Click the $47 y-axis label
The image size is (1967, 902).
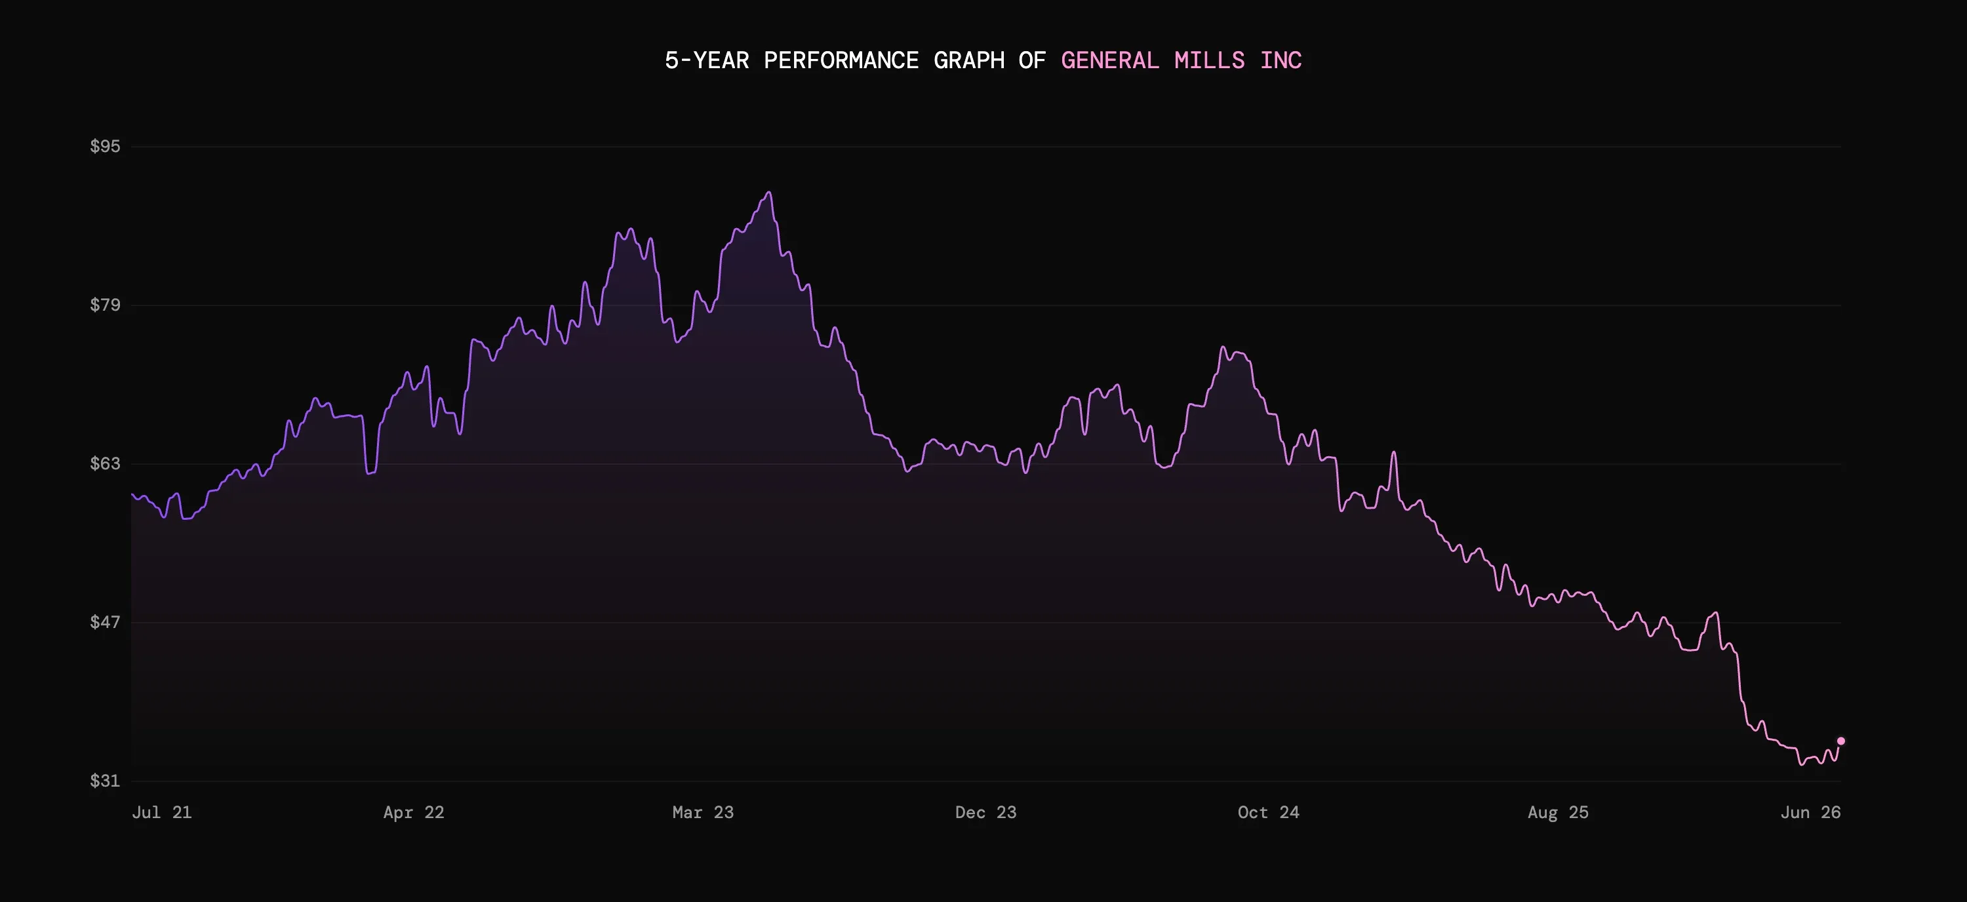click(x=106, y=622)
